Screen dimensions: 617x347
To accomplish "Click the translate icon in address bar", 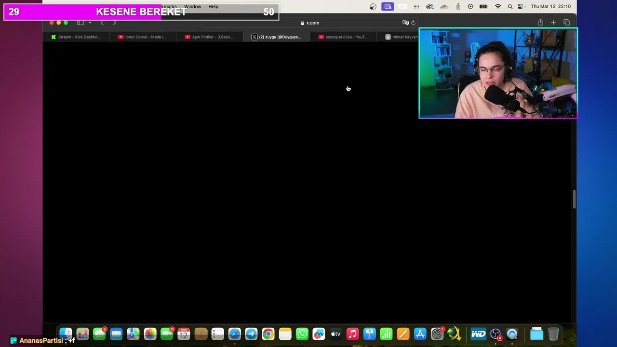I will (x=405, y=23).
